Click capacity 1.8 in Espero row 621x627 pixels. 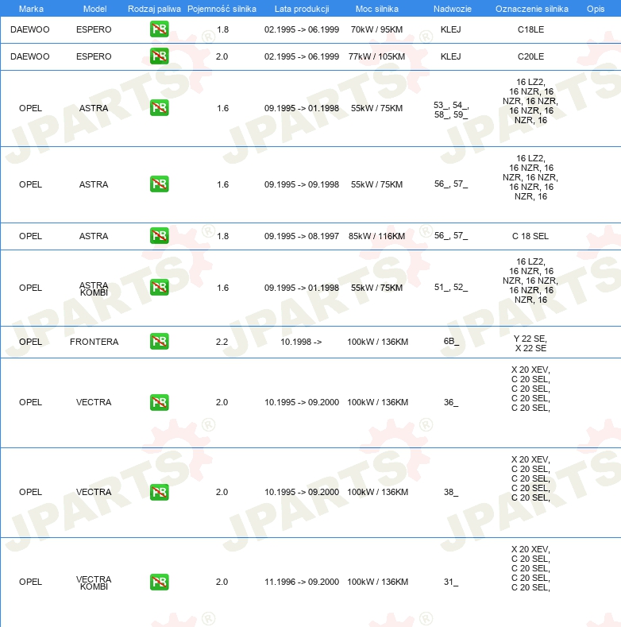(x=222, y=29)
